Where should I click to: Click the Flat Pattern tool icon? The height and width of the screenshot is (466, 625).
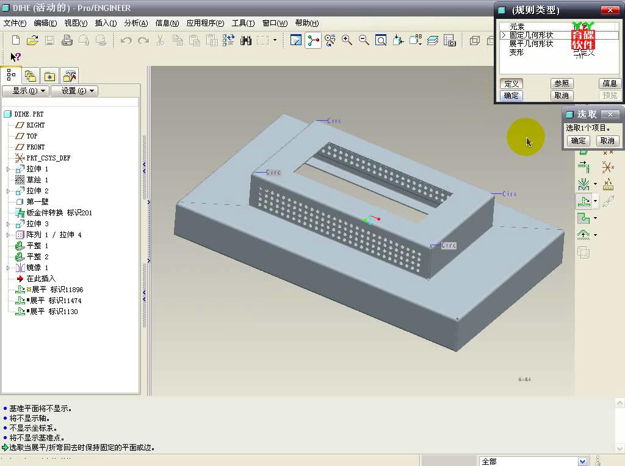583,253
